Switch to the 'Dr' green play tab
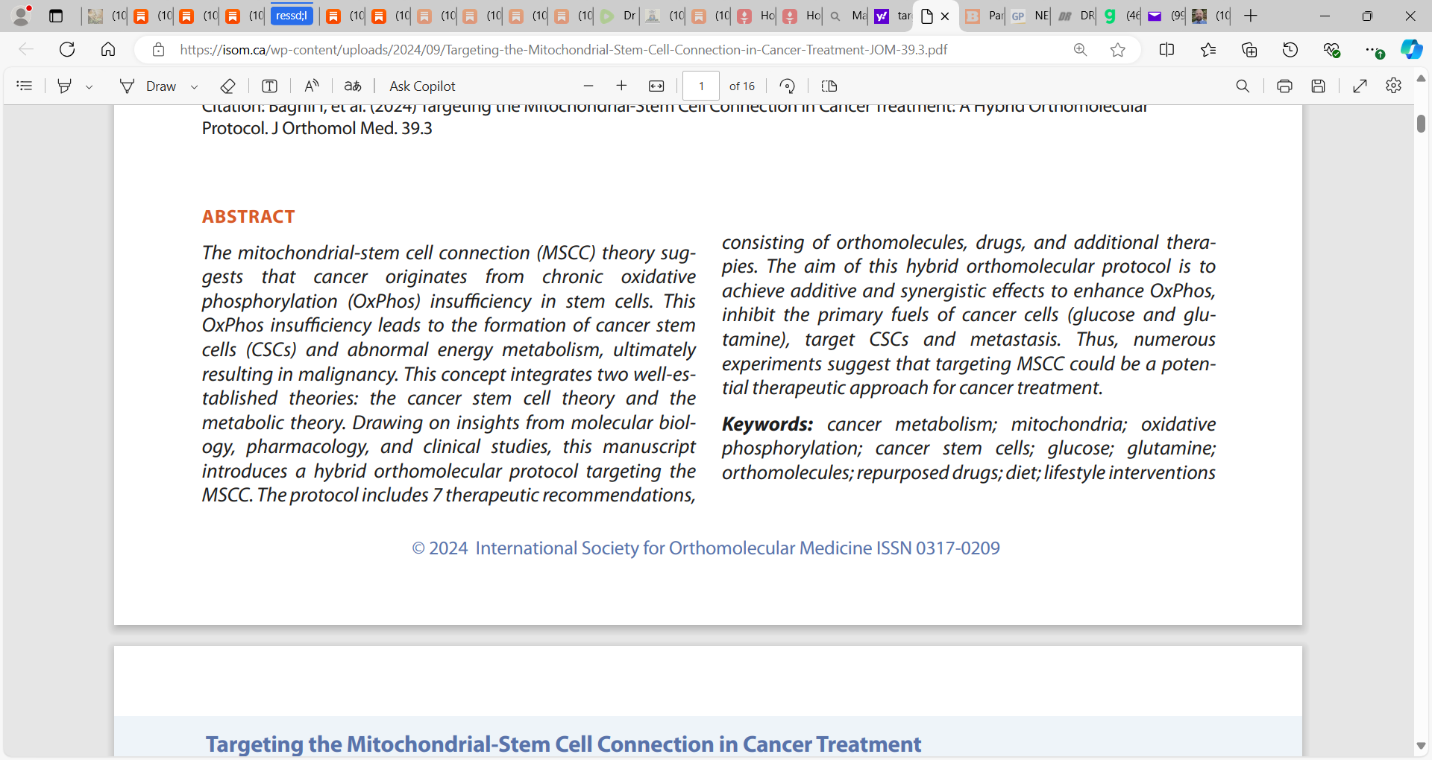 click(619, 16)
